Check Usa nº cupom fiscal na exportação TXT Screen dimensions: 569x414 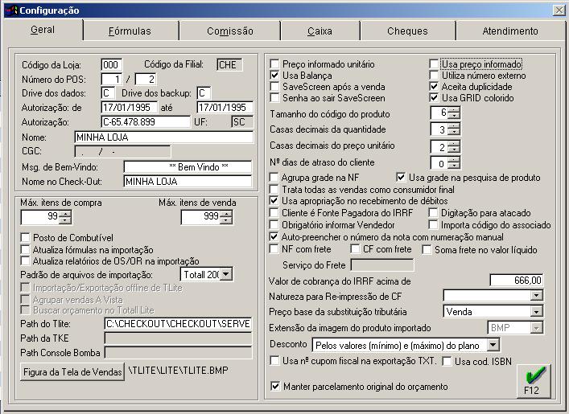(275, 361)
